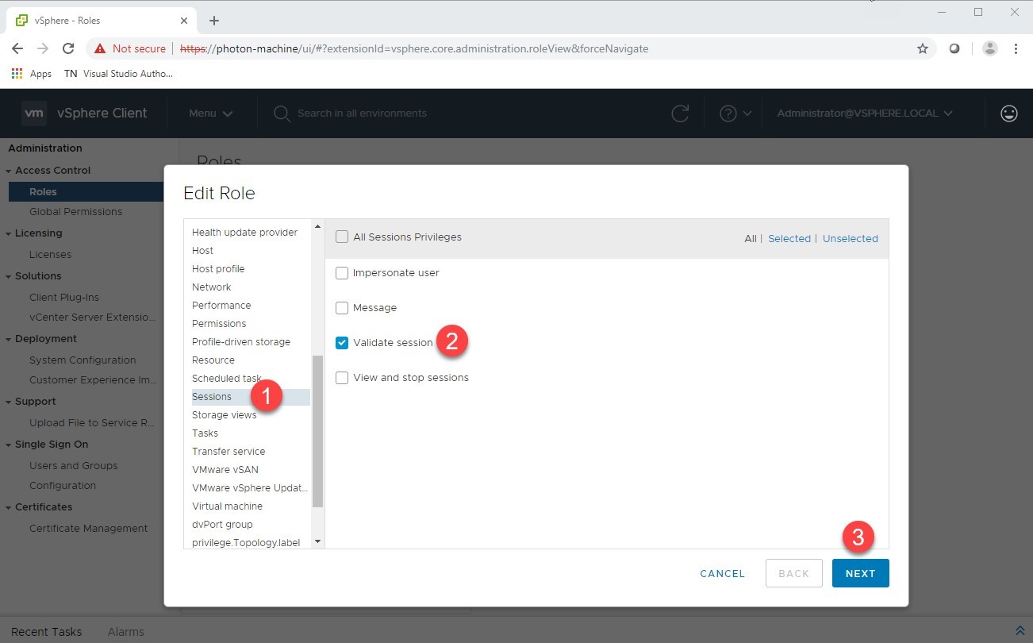This screenshot has width=1033, height=643.
Task: Click the search magnifier in the top bar
Action: pos(281,114)
